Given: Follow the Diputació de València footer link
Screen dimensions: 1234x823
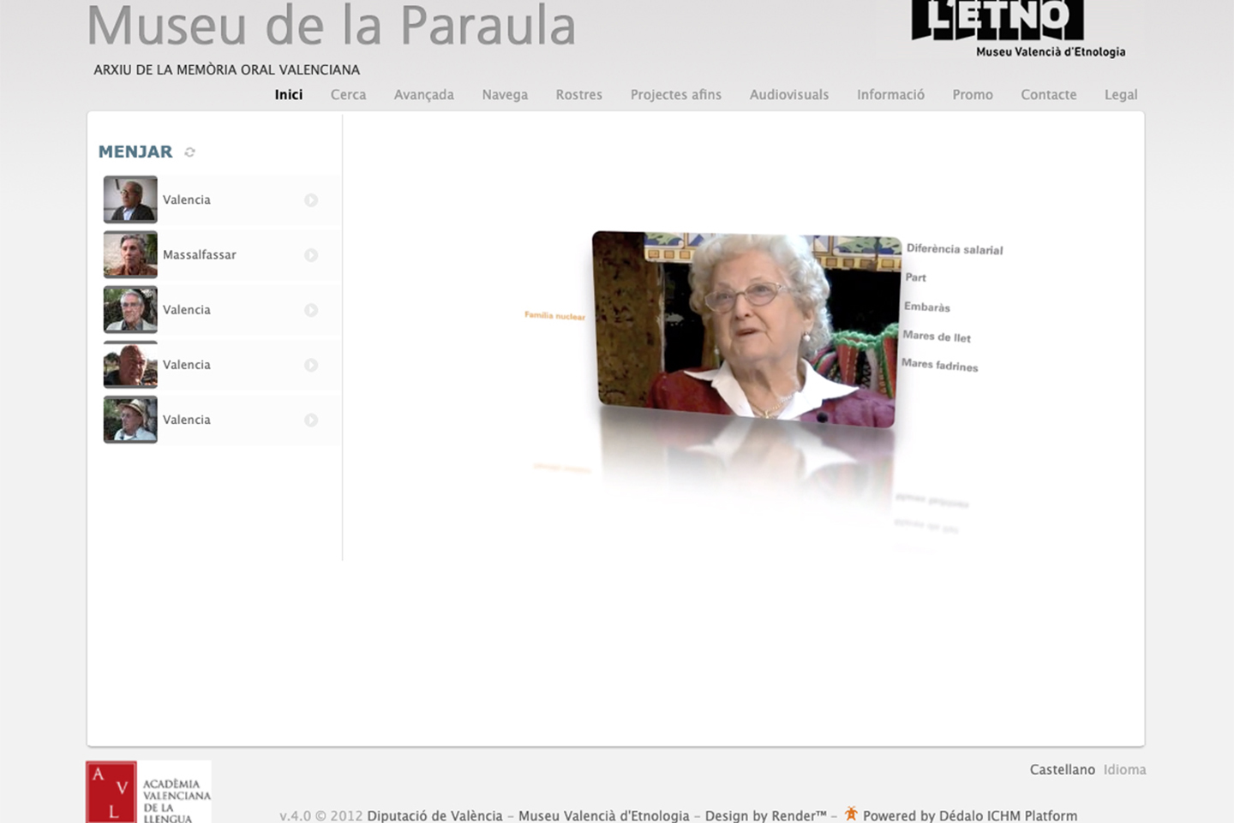Looking at the screenshot, I should (x=434, y=815).
